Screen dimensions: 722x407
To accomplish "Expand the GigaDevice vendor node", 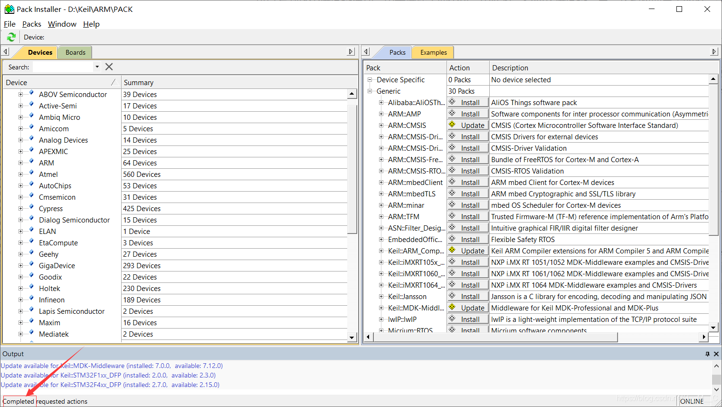I will coord(20,265).
